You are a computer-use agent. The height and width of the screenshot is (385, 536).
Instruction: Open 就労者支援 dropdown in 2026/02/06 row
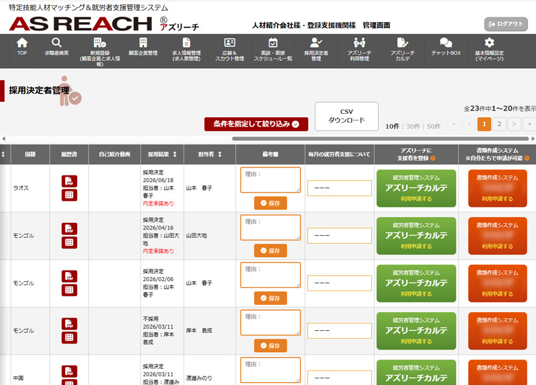340,283
